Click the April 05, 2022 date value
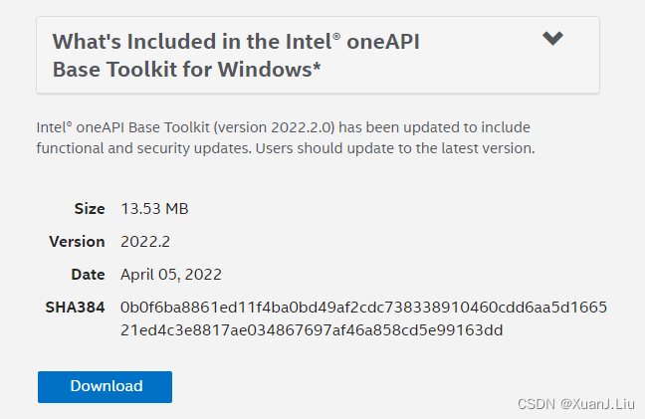The image size is (650, 419). tap(171, 274)
